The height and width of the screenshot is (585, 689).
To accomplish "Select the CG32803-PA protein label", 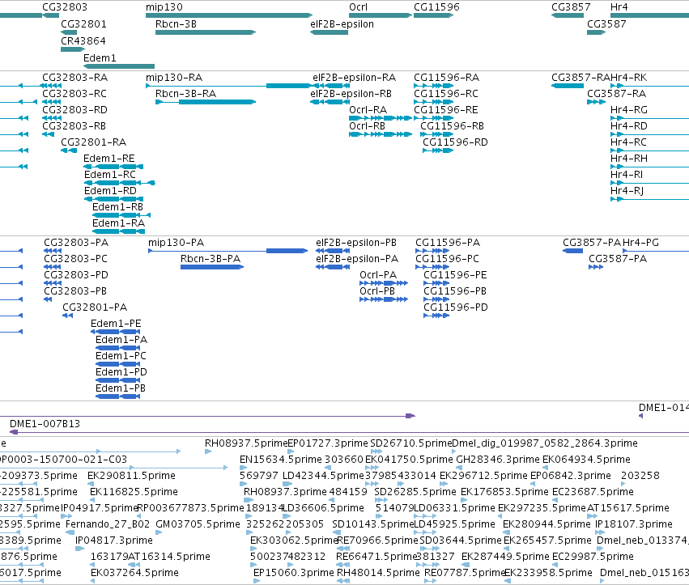I will coord(76,243).
